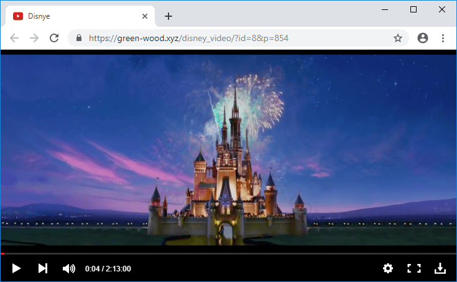Mute the video volume
This screenshot has width=457, height=282.
pos(68,268)
